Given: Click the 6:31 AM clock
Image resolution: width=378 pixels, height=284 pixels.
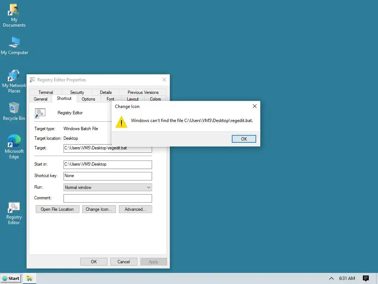Looking at the screenshot, I should [347, 278].
